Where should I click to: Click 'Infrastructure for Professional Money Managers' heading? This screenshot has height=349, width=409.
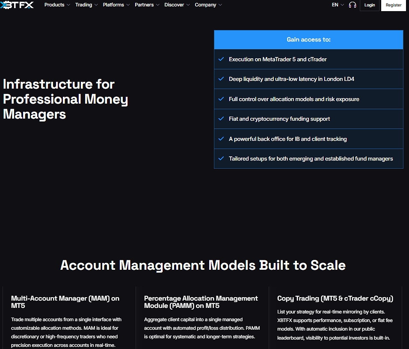click(x=65, y=99)
